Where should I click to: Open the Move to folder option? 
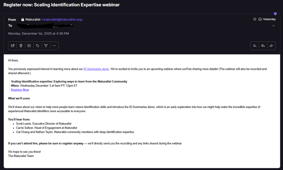(29, 46)
